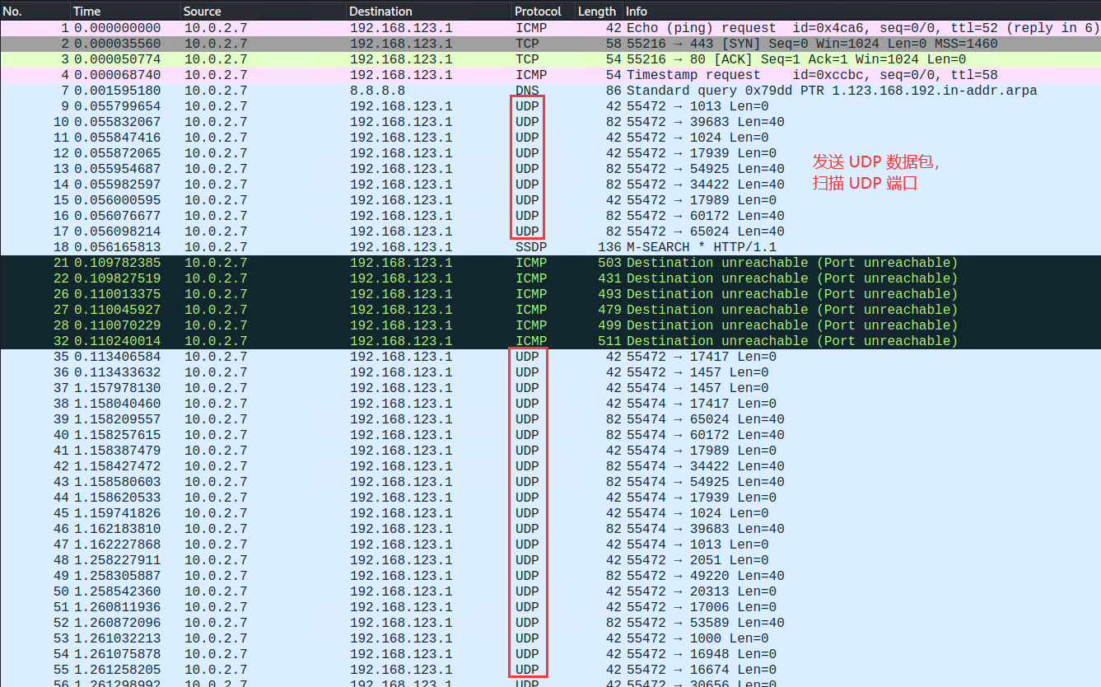Select packet 53 UDP 55472 → 1000
This screenshot has height=687, width=1101.
pos(550,638)
